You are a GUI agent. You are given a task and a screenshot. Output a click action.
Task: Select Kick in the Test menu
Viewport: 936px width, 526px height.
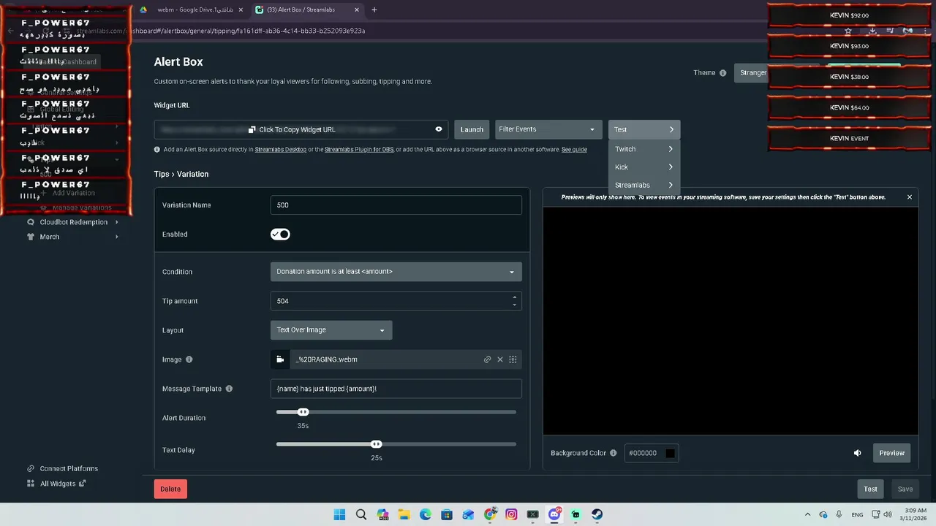(x=644, y=167)
